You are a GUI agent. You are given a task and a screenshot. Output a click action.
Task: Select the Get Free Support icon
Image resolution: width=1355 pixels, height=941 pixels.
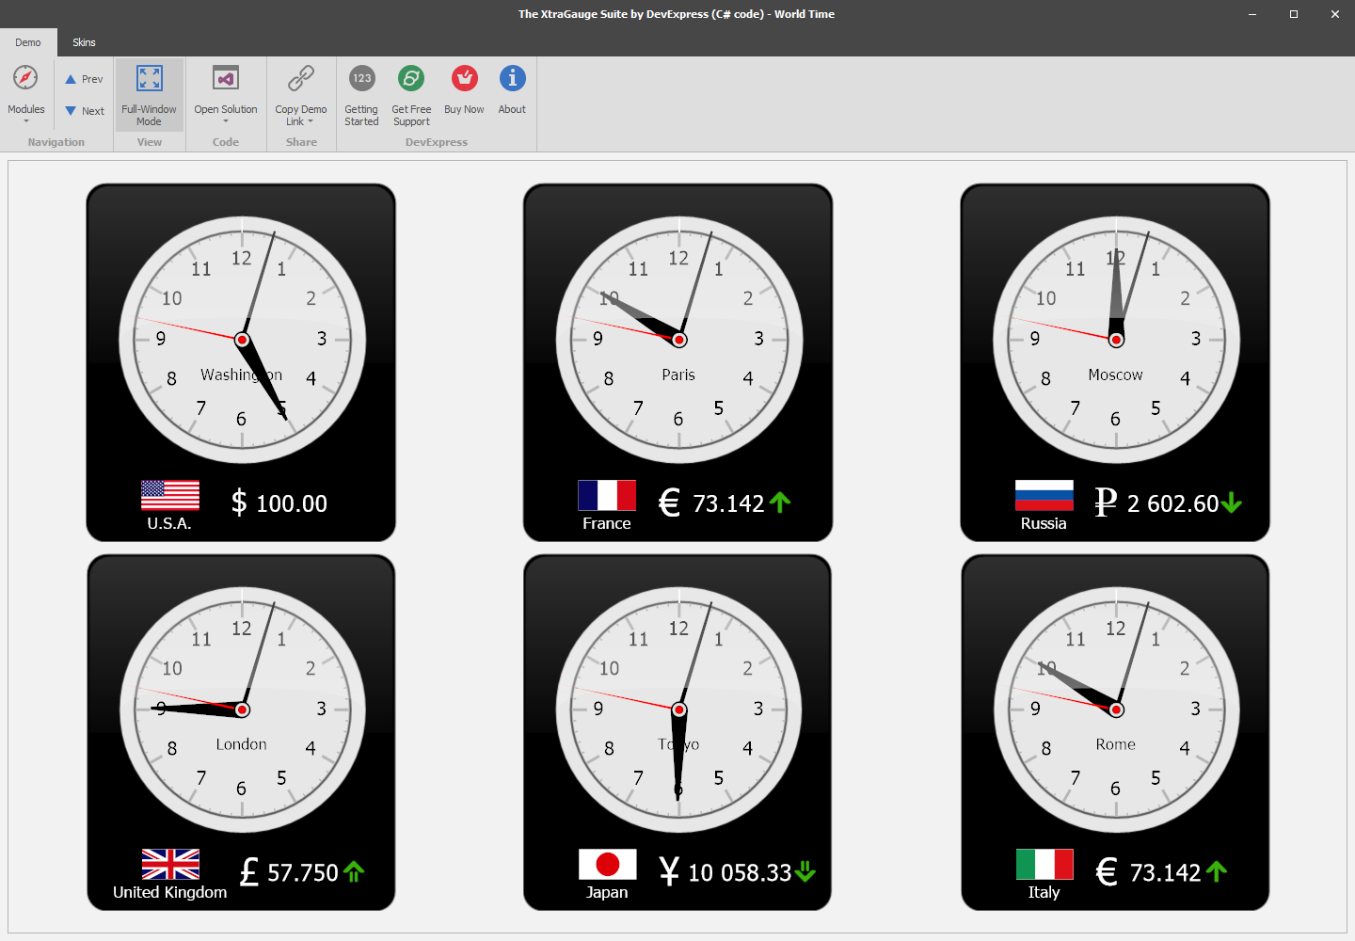(411, 78)
